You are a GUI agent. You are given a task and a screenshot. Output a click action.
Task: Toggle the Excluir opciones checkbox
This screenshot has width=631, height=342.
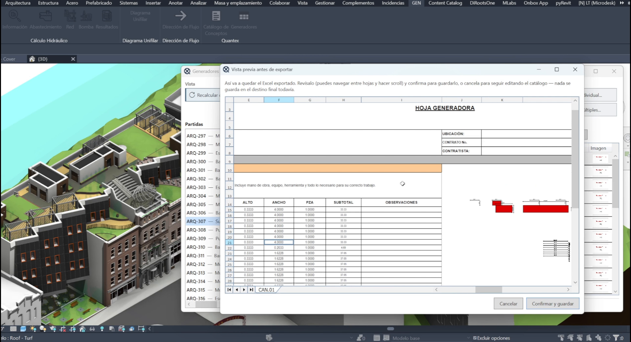coord(475,338)
